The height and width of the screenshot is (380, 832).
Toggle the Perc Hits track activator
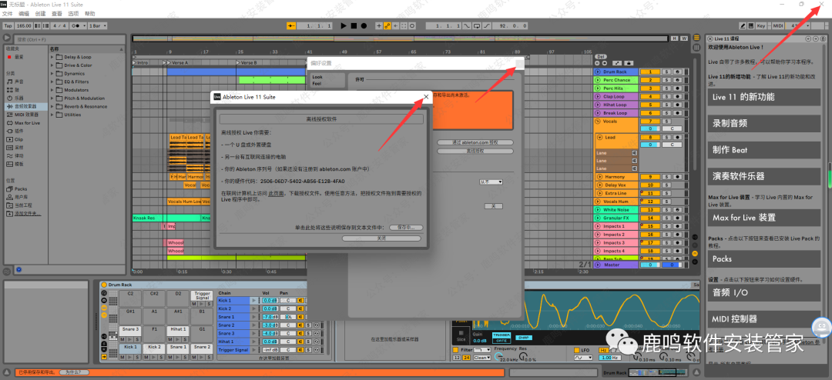[651, 88]
